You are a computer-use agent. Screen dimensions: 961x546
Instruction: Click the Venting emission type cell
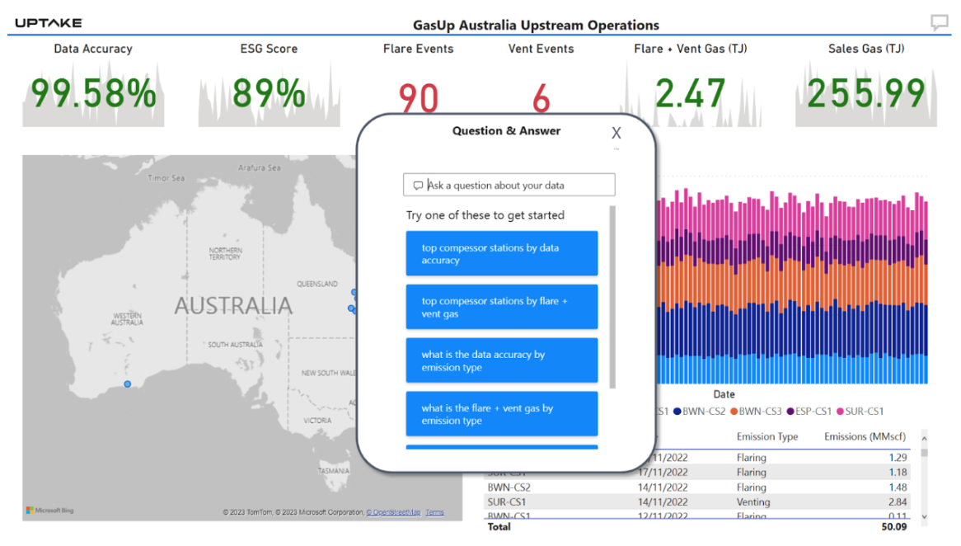[753, 501]
